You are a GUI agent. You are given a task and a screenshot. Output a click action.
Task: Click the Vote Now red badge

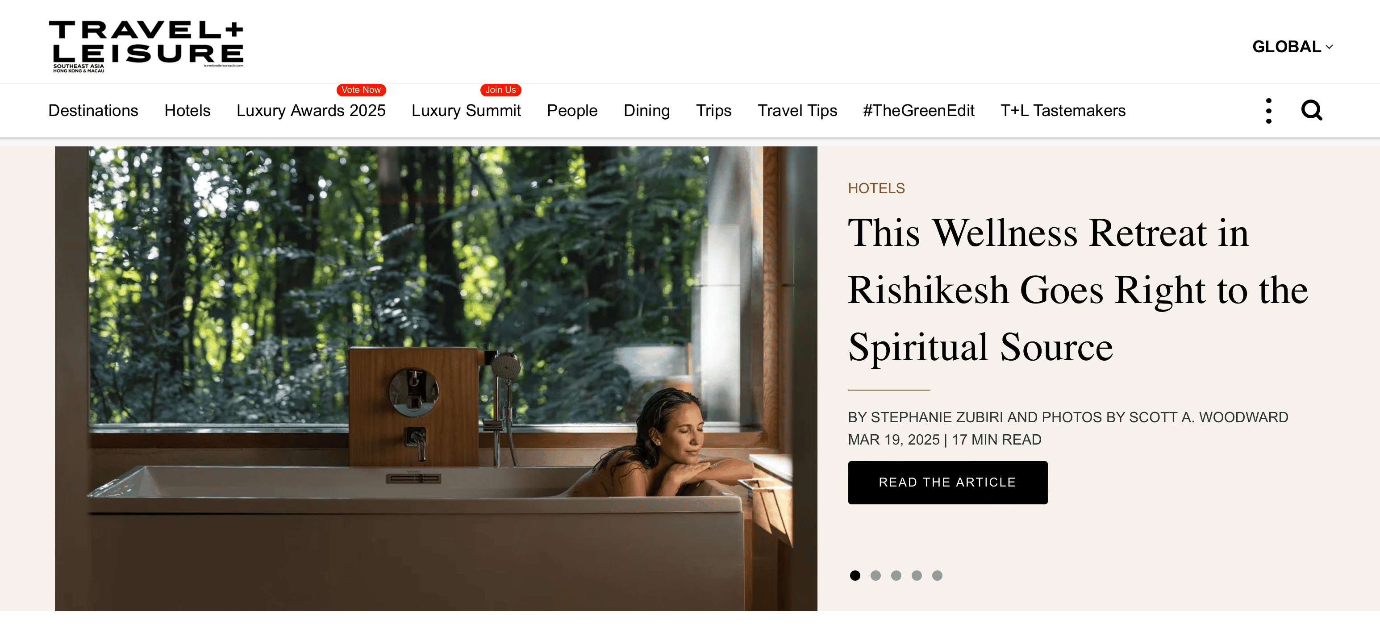coord(361,90)
